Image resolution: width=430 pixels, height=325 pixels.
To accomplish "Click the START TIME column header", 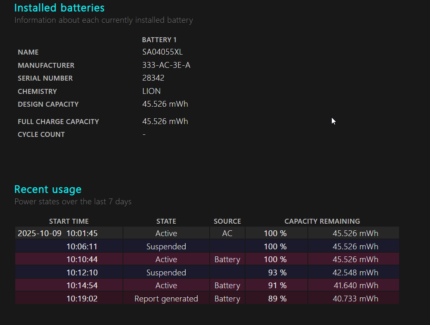I will point(69,221).
